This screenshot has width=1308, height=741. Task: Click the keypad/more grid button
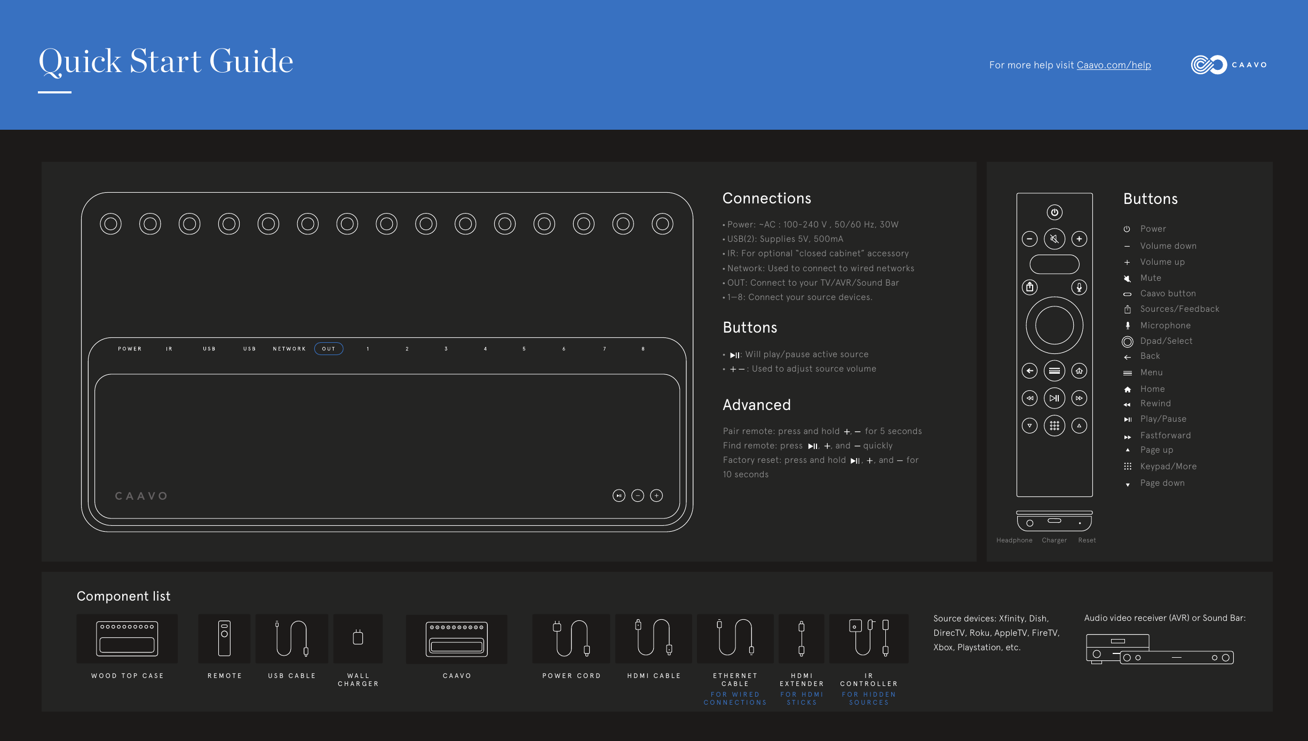tap(1054, 425)
